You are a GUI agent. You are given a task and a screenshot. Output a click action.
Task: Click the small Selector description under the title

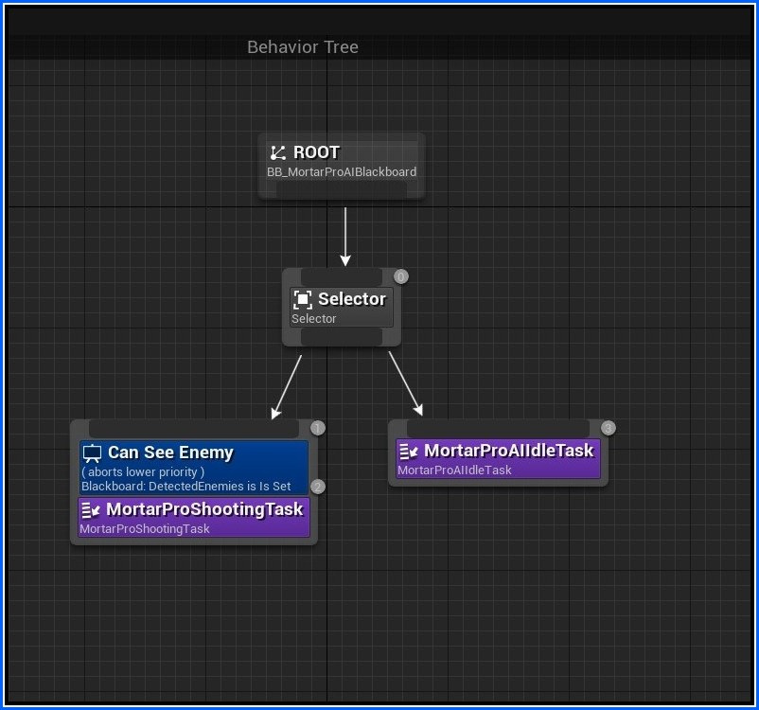click(x=313, y=319)
